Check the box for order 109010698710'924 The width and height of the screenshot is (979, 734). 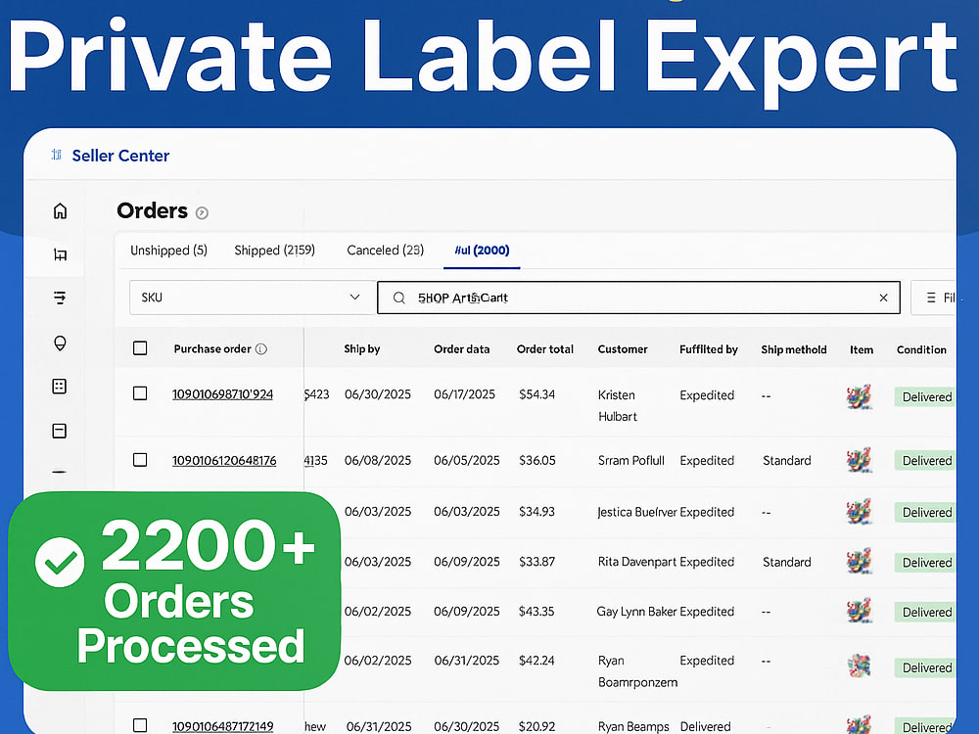point(140,393)
